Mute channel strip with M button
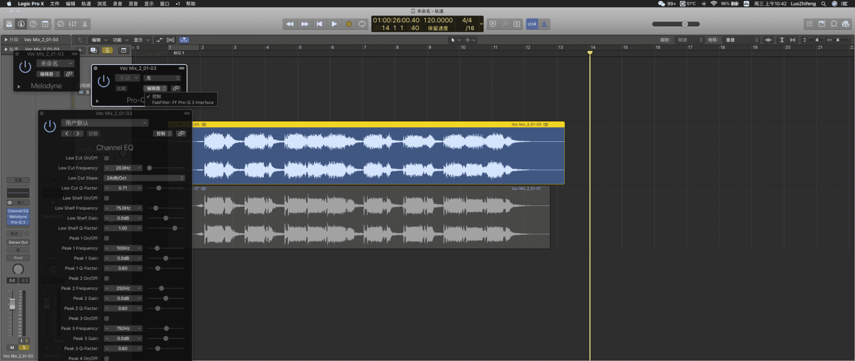 coord(12,348)
